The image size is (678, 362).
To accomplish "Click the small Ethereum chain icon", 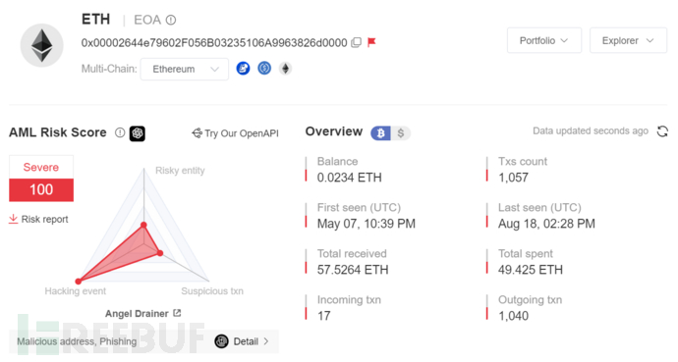I will click(x=285, y=68).
